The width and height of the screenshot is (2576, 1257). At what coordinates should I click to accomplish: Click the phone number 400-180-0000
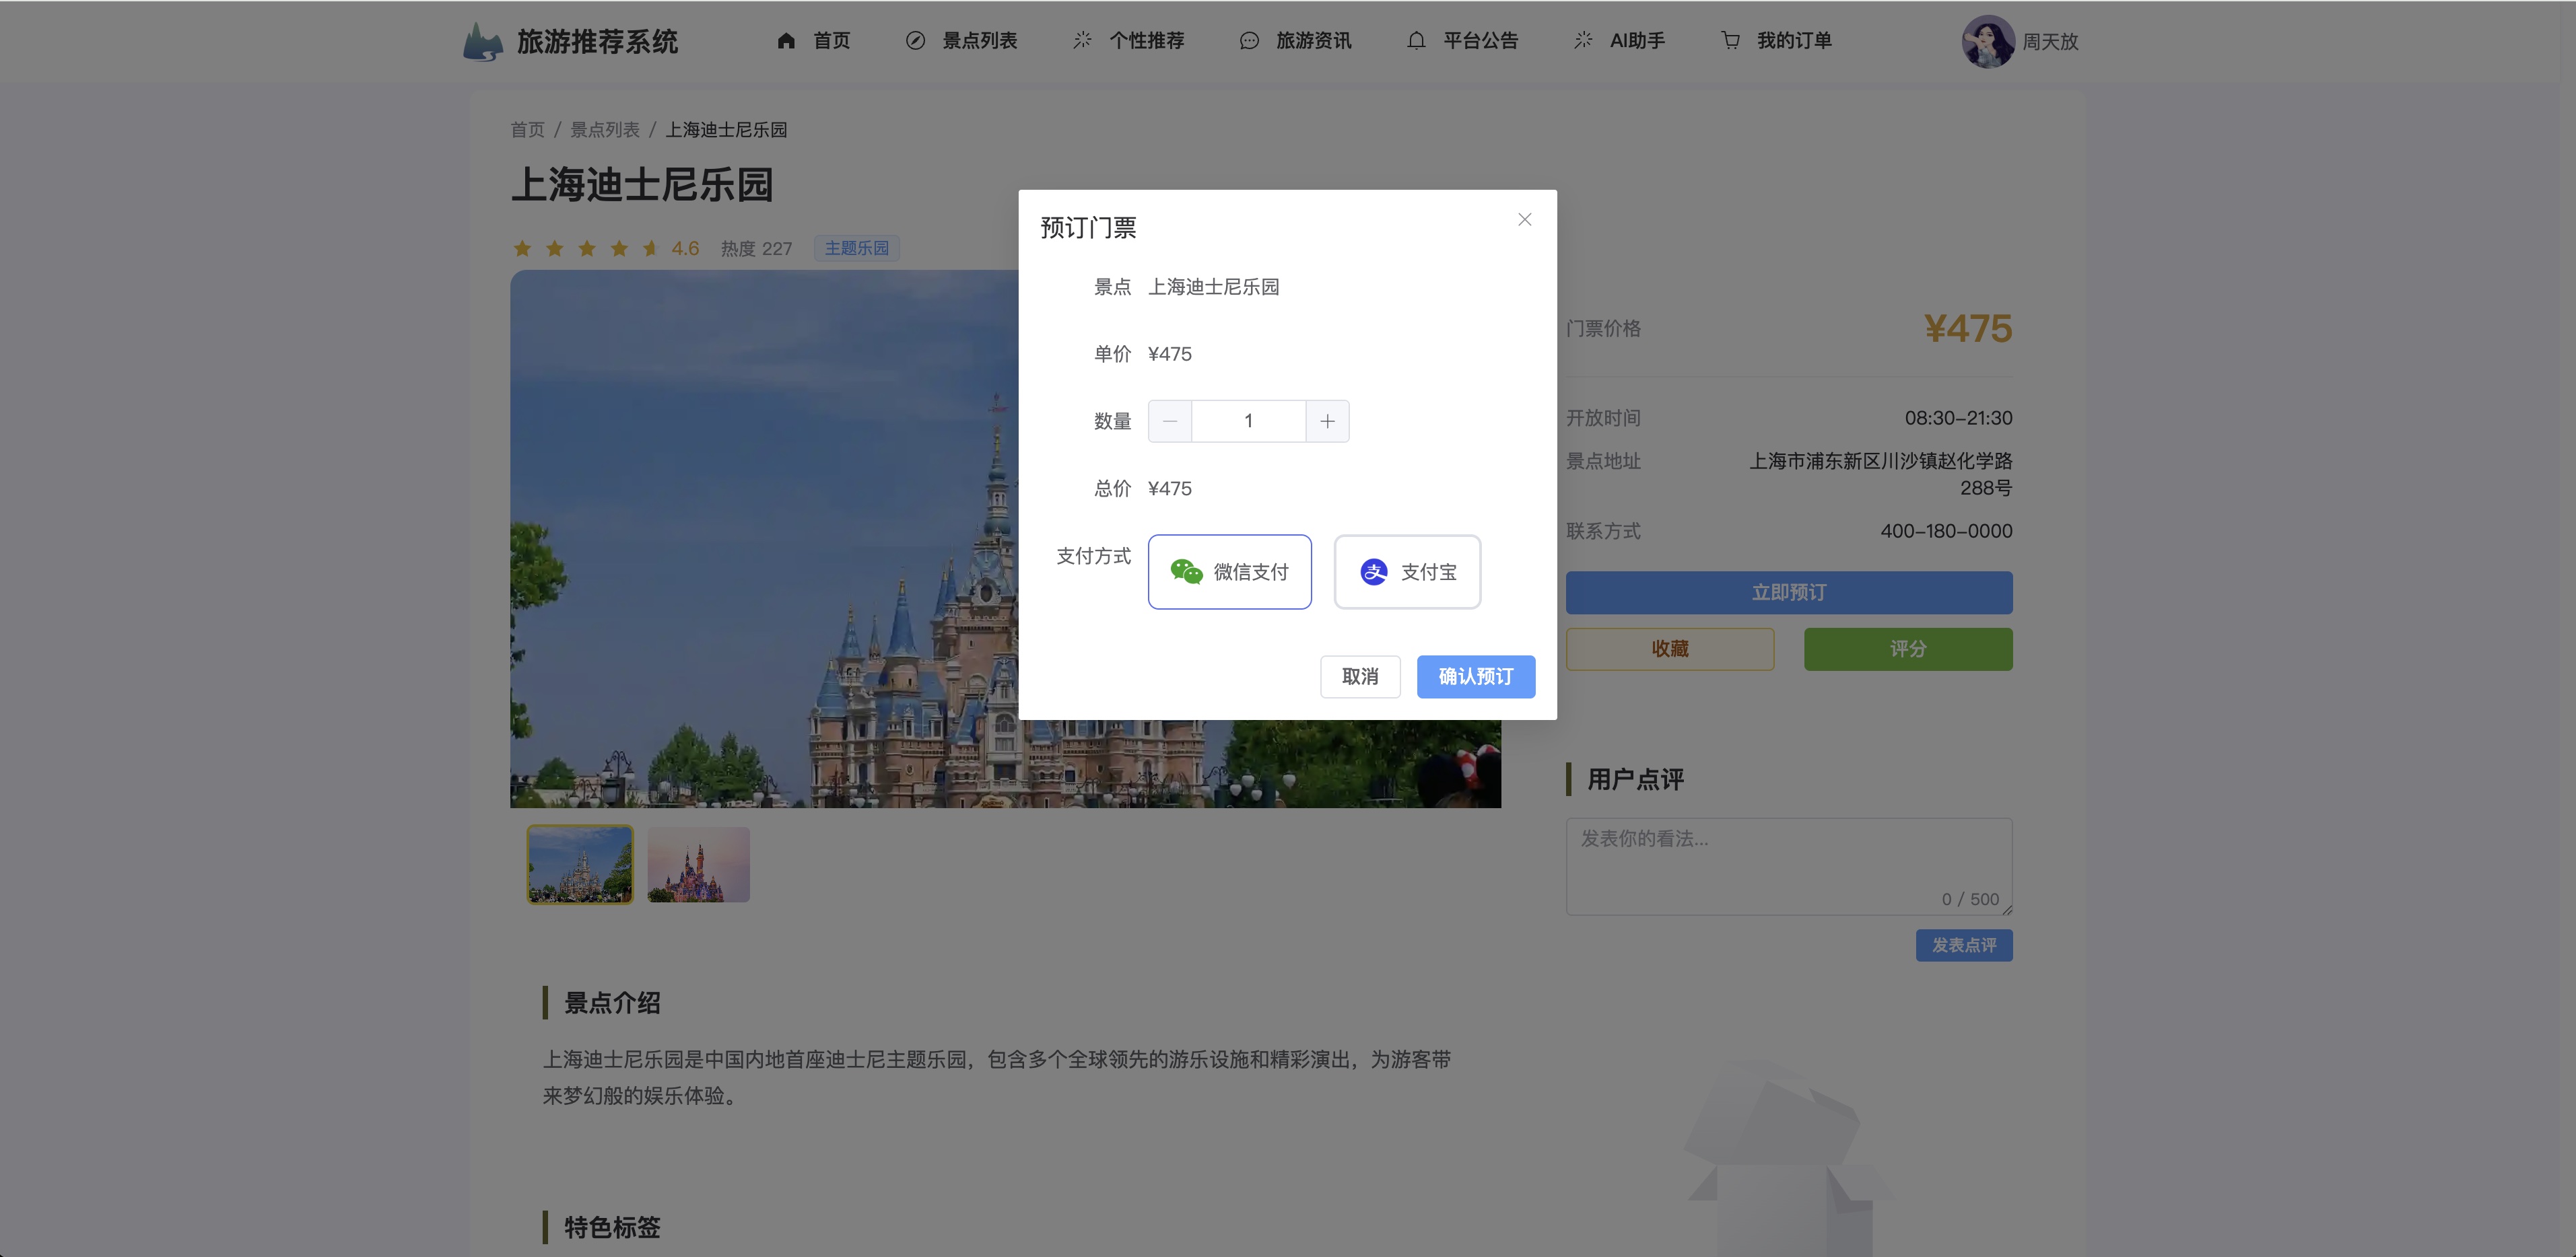(x=1946, y=532)
